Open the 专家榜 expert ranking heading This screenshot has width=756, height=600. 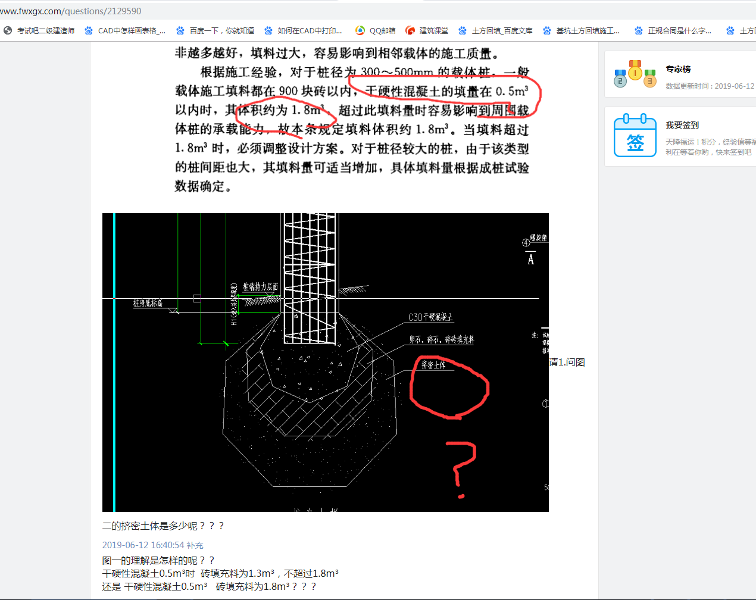[x=678, y=69]
